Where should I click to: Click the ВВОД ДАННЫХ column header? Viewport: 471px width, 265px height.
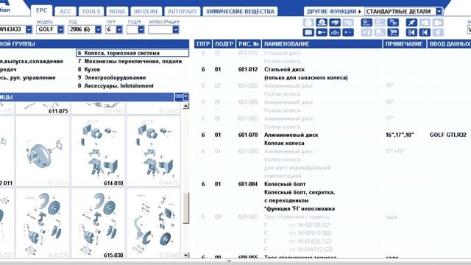449,44
